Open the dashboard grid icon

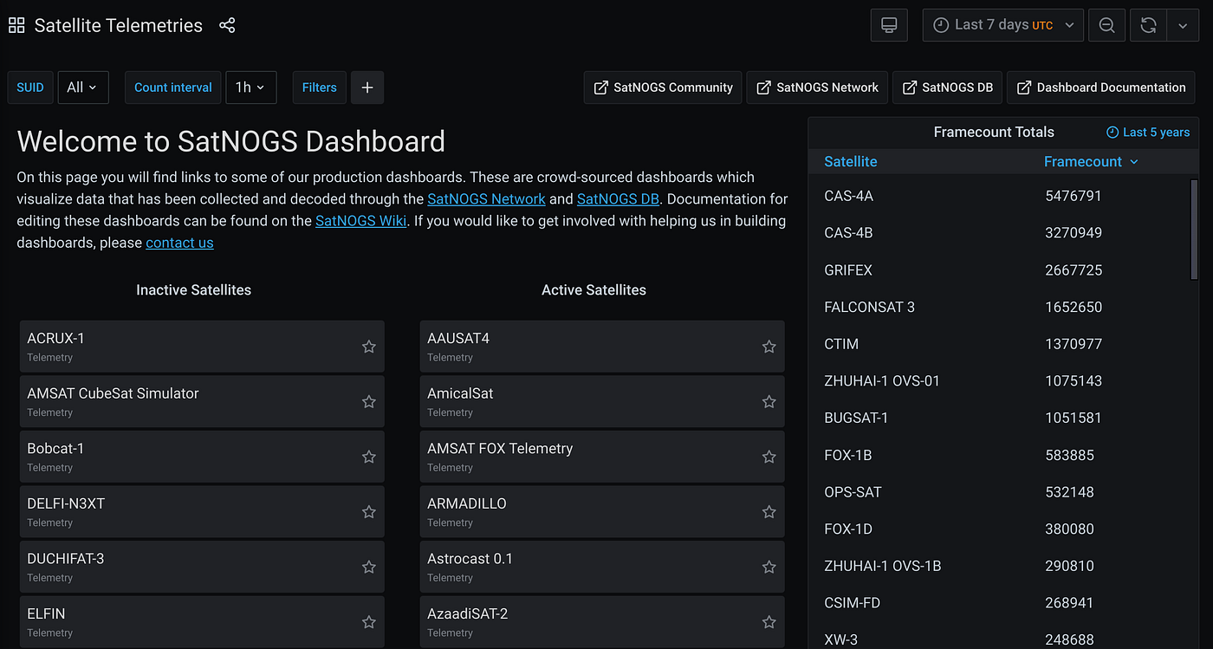16,25
